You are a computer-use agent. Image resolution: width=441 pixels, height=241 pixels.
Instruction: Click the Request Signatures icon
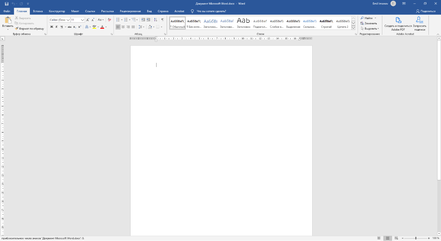tap(419, 20)
